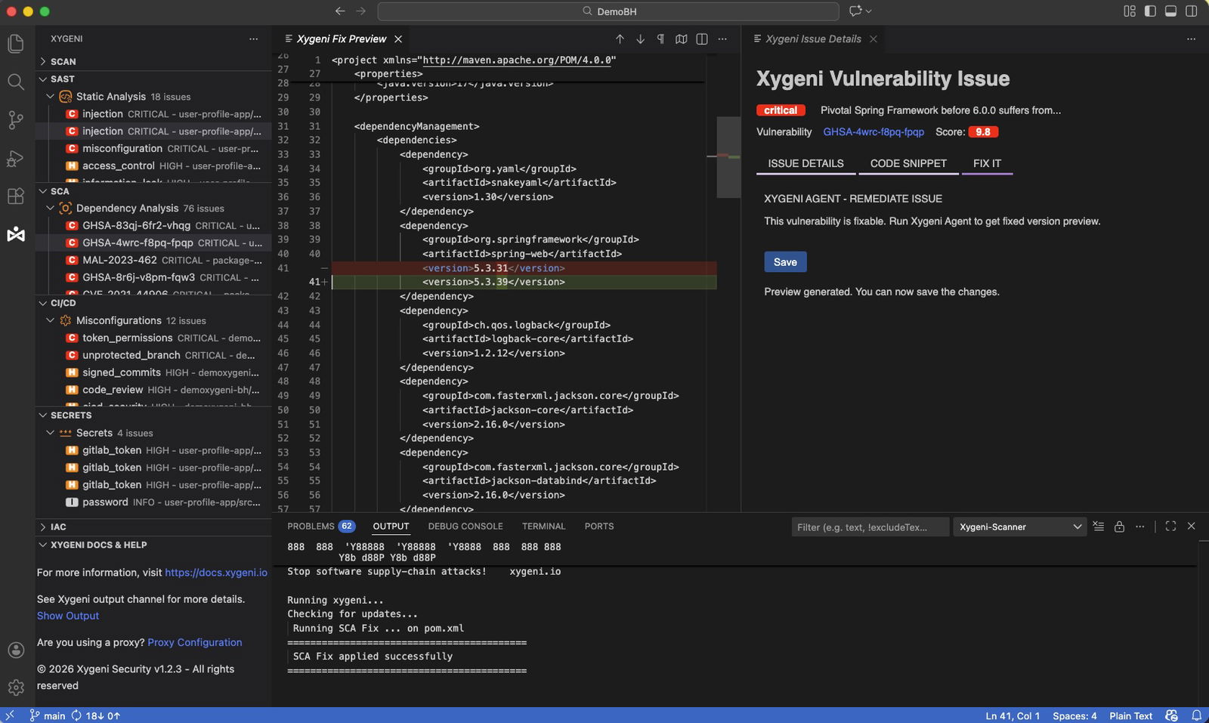Click the critical severity badge
The image size is (1209, 723).
click(780, 110)
